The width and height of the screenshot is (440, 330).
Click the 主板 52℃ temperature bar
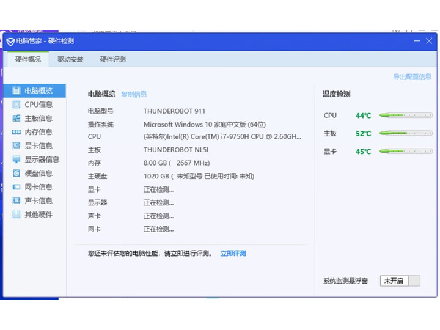[x=406, y=133]
